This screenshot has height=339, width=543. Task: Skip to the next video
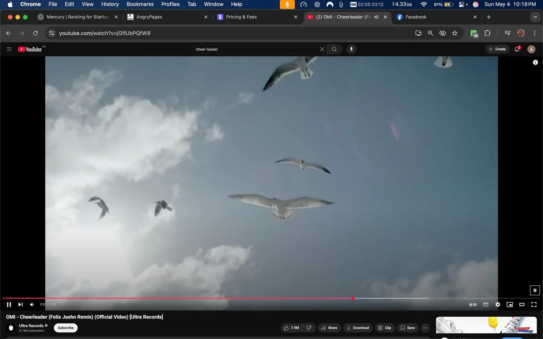pyautogui.click(x=21, y=304)
